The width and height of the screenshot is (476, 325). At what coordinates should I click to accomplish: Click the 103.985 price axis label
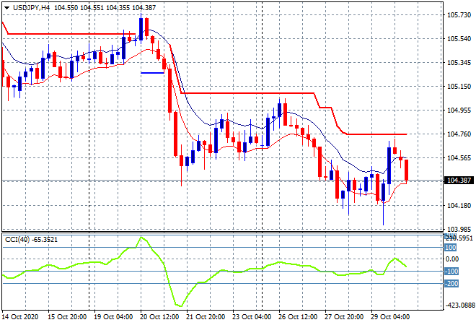pos(459,229)
